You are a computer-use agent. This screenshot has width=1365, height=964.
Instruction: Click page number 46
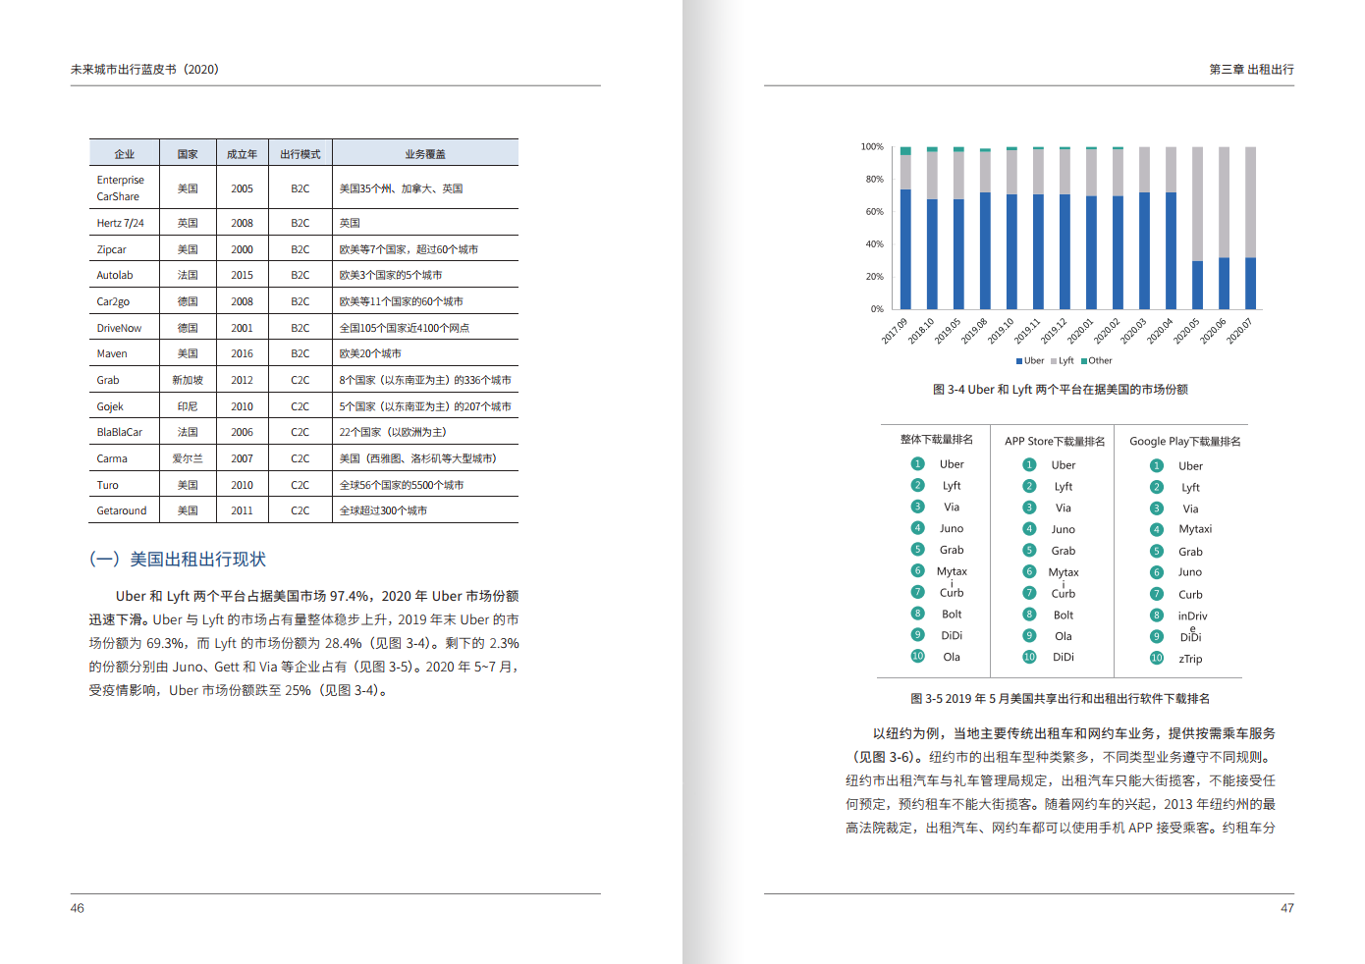[x=78, y=908]
